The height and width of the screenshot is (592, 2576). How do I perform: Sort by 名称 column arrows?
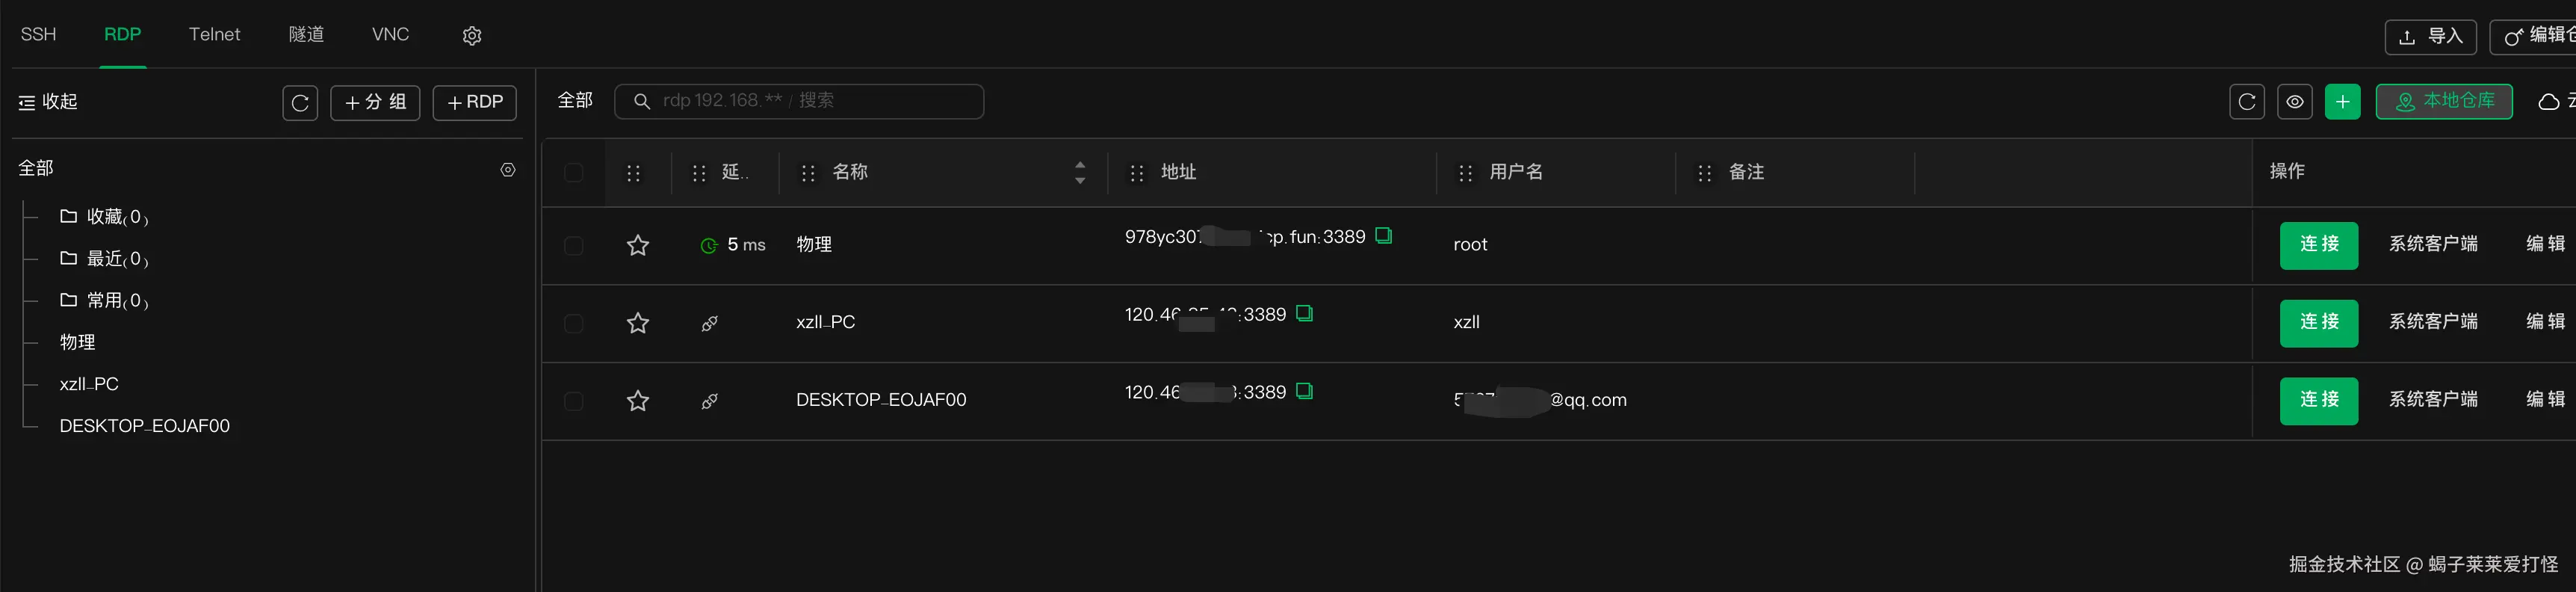click(x=1080, y=172)
